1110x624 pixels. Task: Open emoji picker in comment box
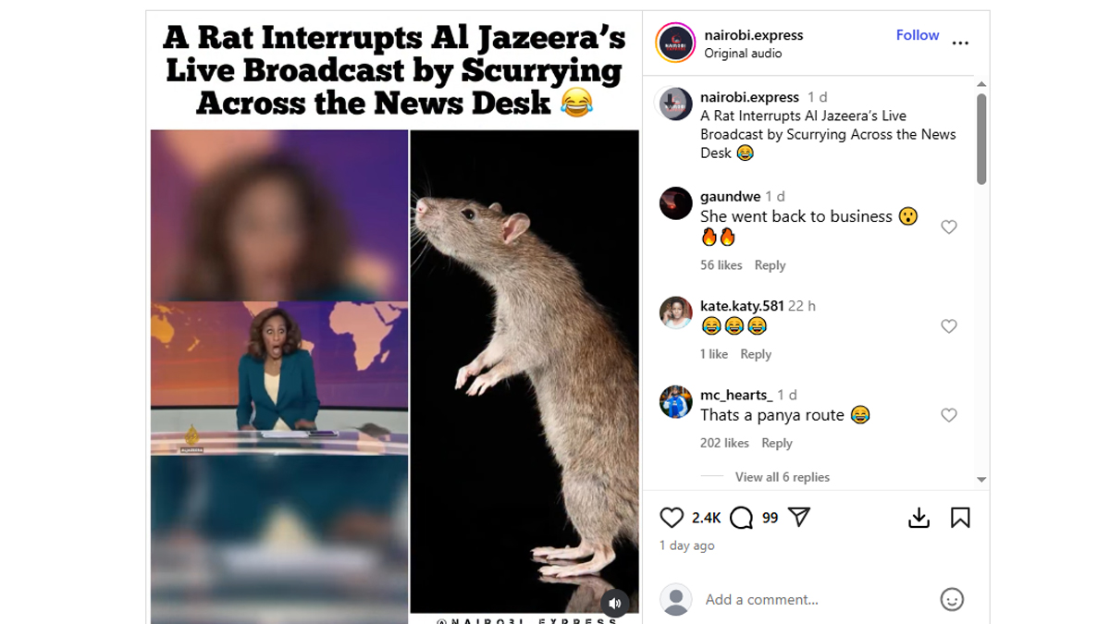pyautogui.click(x=952, y=599)
